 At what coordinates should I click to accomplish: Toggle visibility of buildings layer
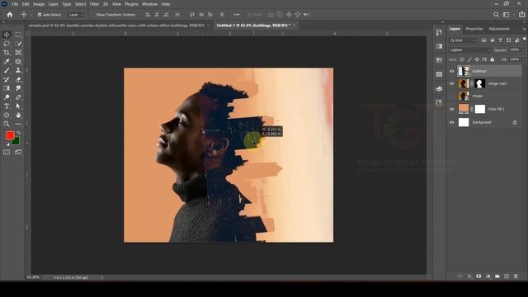tap(451, 71)
